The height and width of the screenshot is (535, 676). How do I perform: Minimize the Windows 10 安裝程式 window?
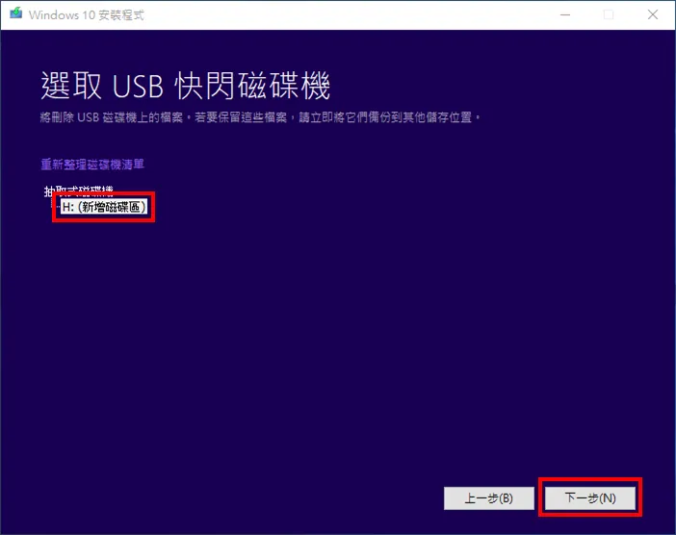(564, 14)
